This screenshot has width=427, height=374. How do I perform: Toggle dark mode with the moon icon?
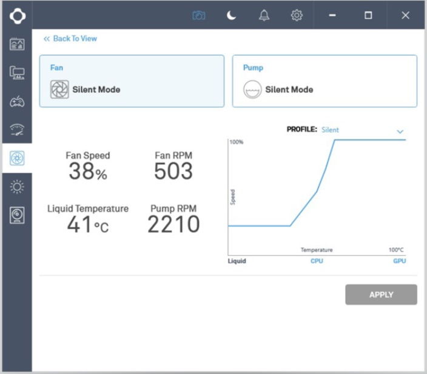click(x=231, y=16)
